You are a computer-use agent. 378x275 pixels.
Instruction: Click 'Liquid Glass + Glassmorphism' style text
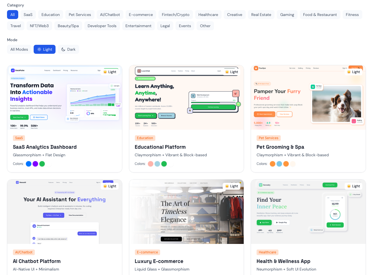coord(162,269)
